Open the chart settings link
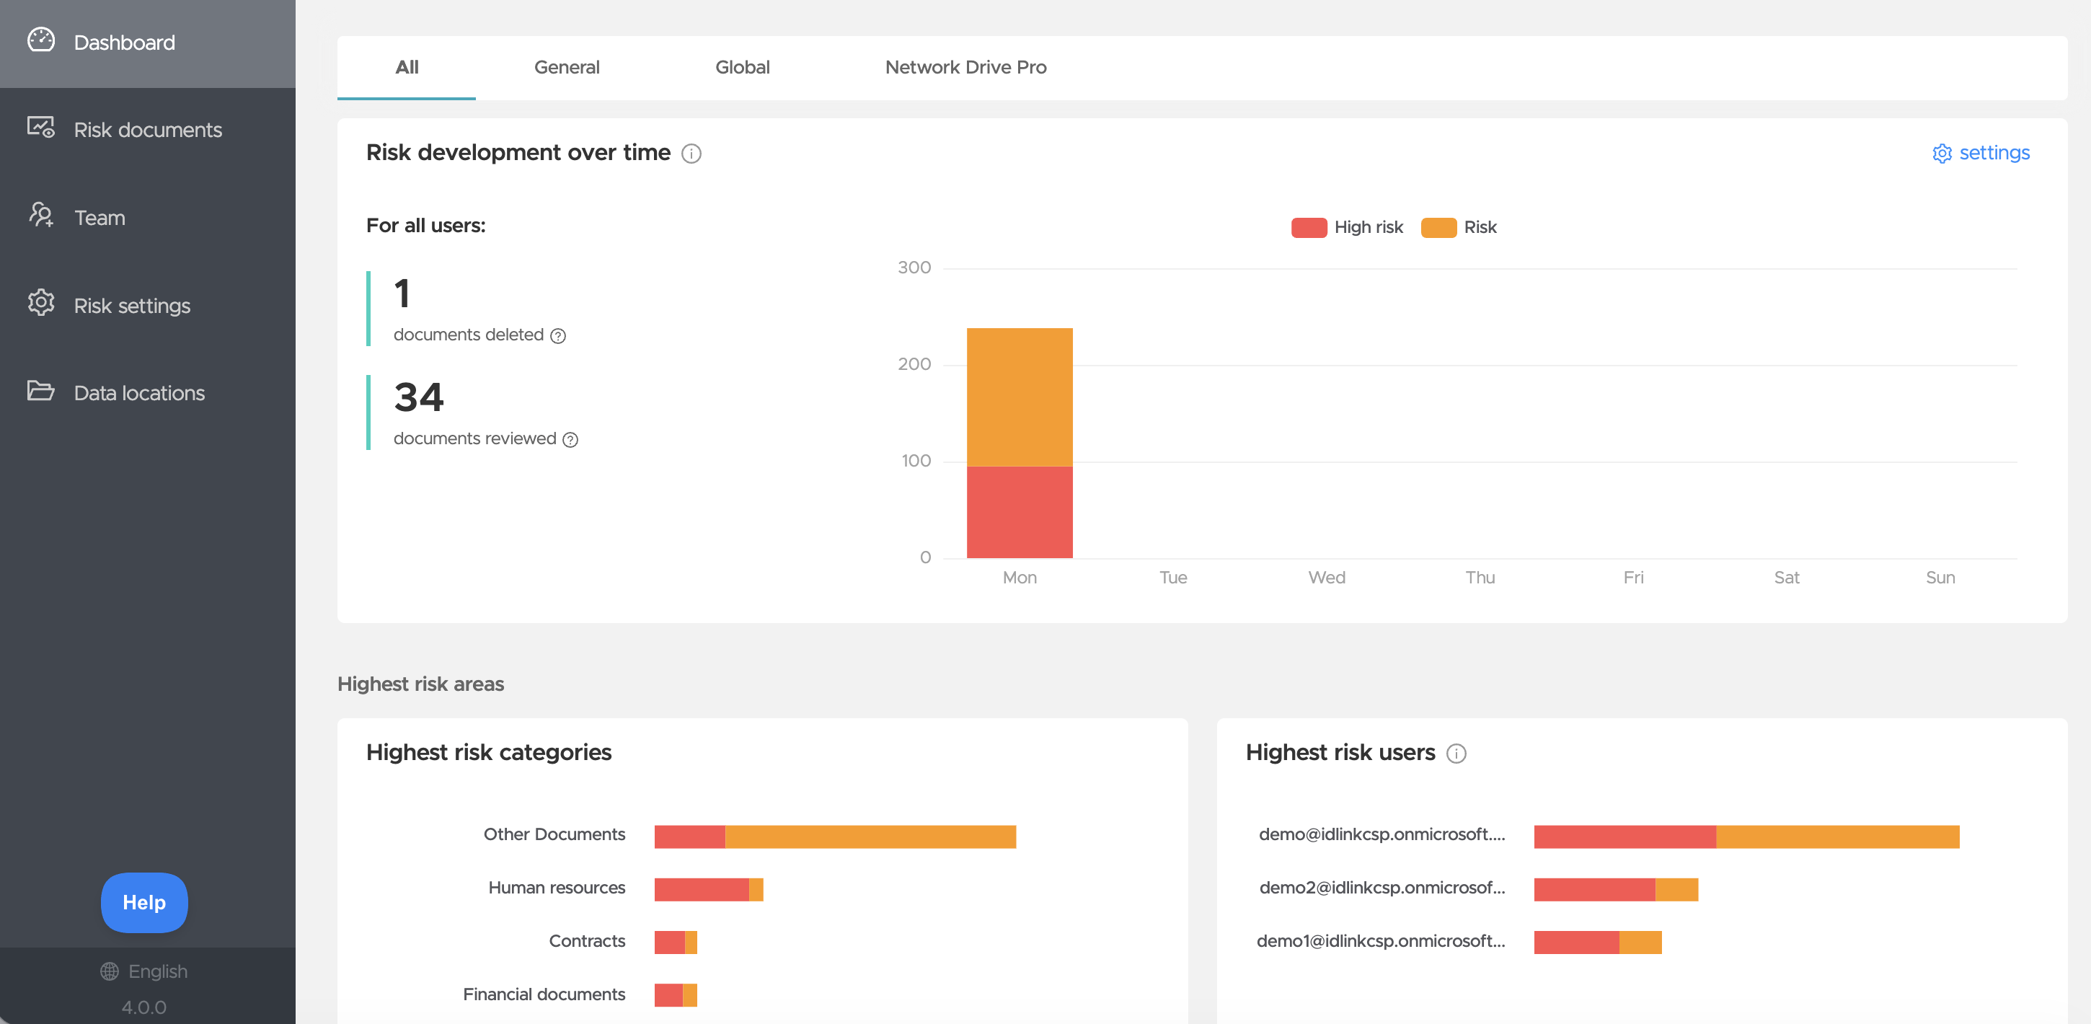The height and width of the screenshot is (1024, 2091). point(1981,154)
